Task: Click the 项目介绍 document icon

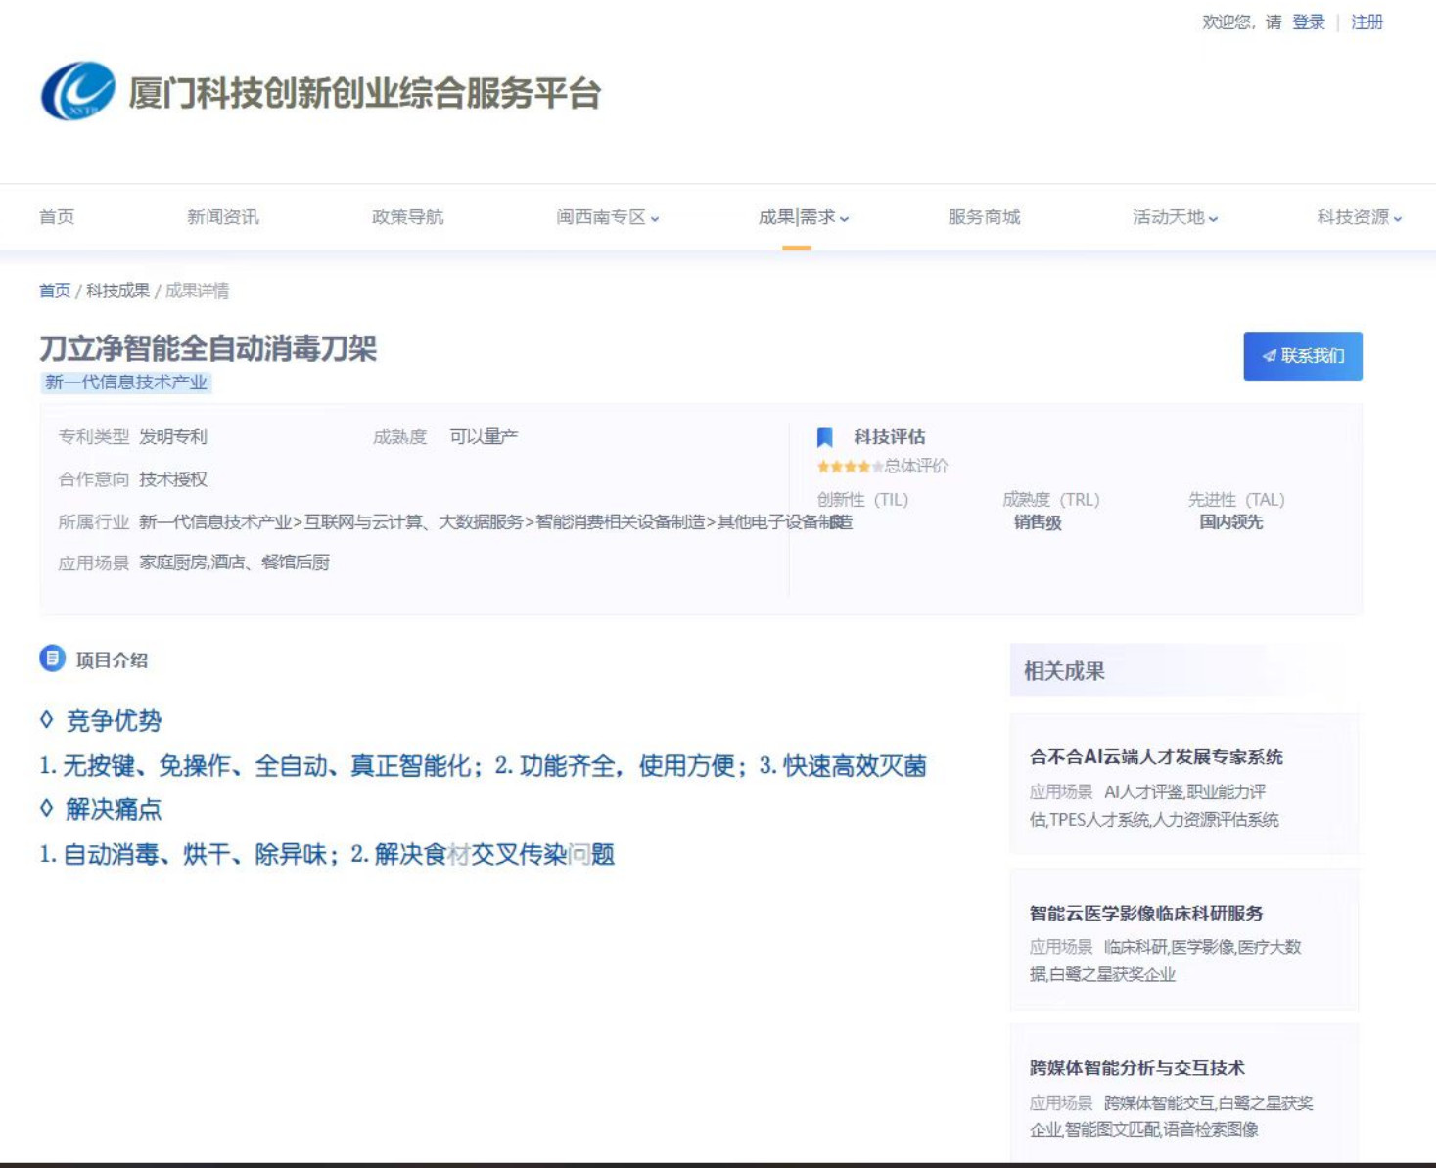Action: click(x=52, y=658)
